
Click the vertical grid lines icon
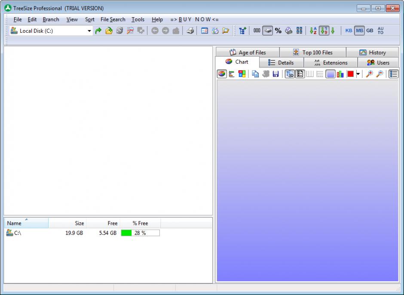[x=310, y=74]
